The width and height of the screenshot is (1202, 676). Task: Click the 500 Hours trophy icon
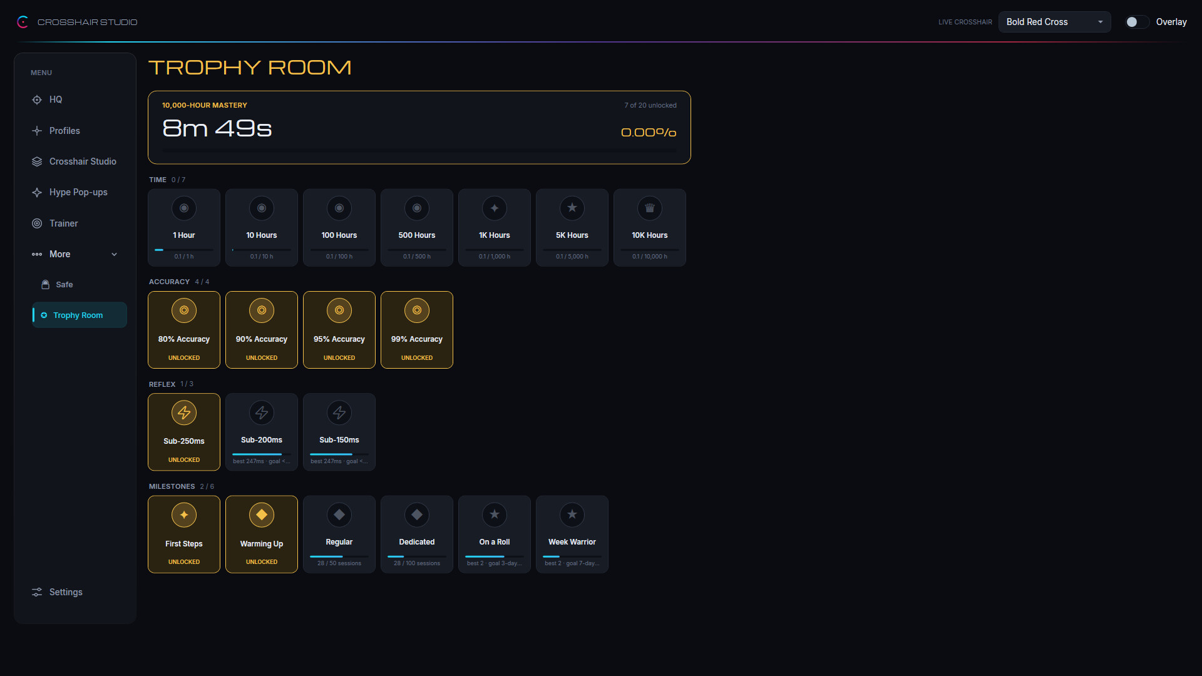417,208
